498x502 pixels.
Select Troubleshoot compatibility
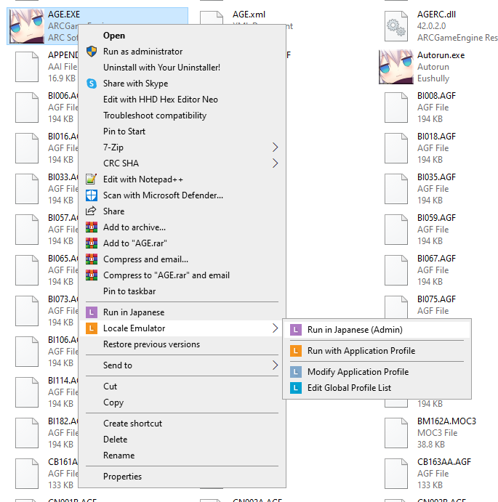155,116
